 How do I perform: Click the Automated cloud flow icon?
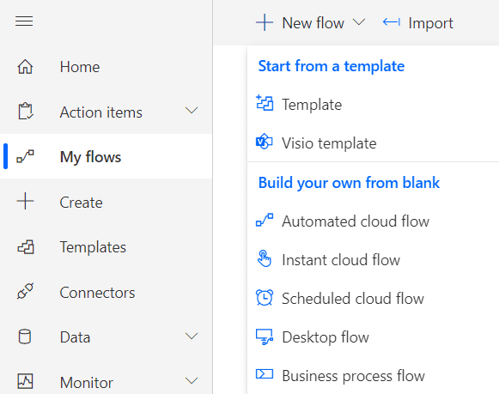click(x=265, y=220)
